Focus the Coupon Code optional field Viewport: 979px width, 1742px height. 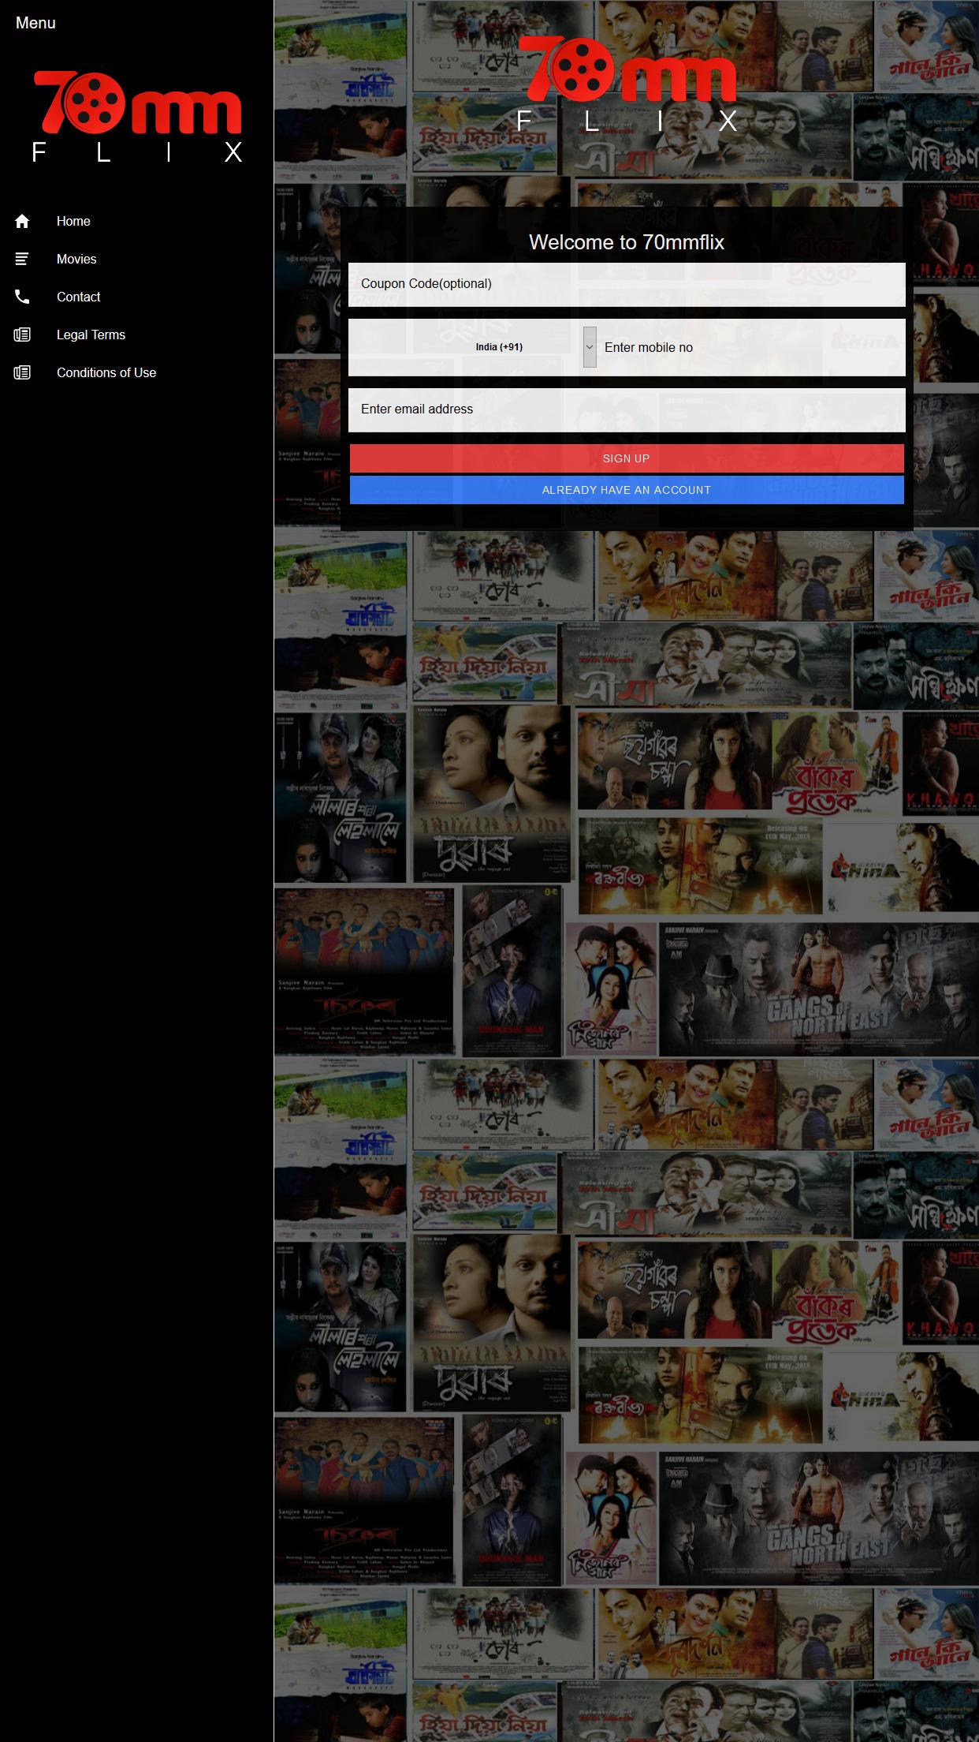click(627, 284)
